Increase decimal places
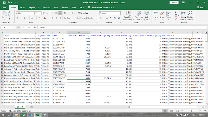Screen dimensions: 208x117 pos(115,18)
